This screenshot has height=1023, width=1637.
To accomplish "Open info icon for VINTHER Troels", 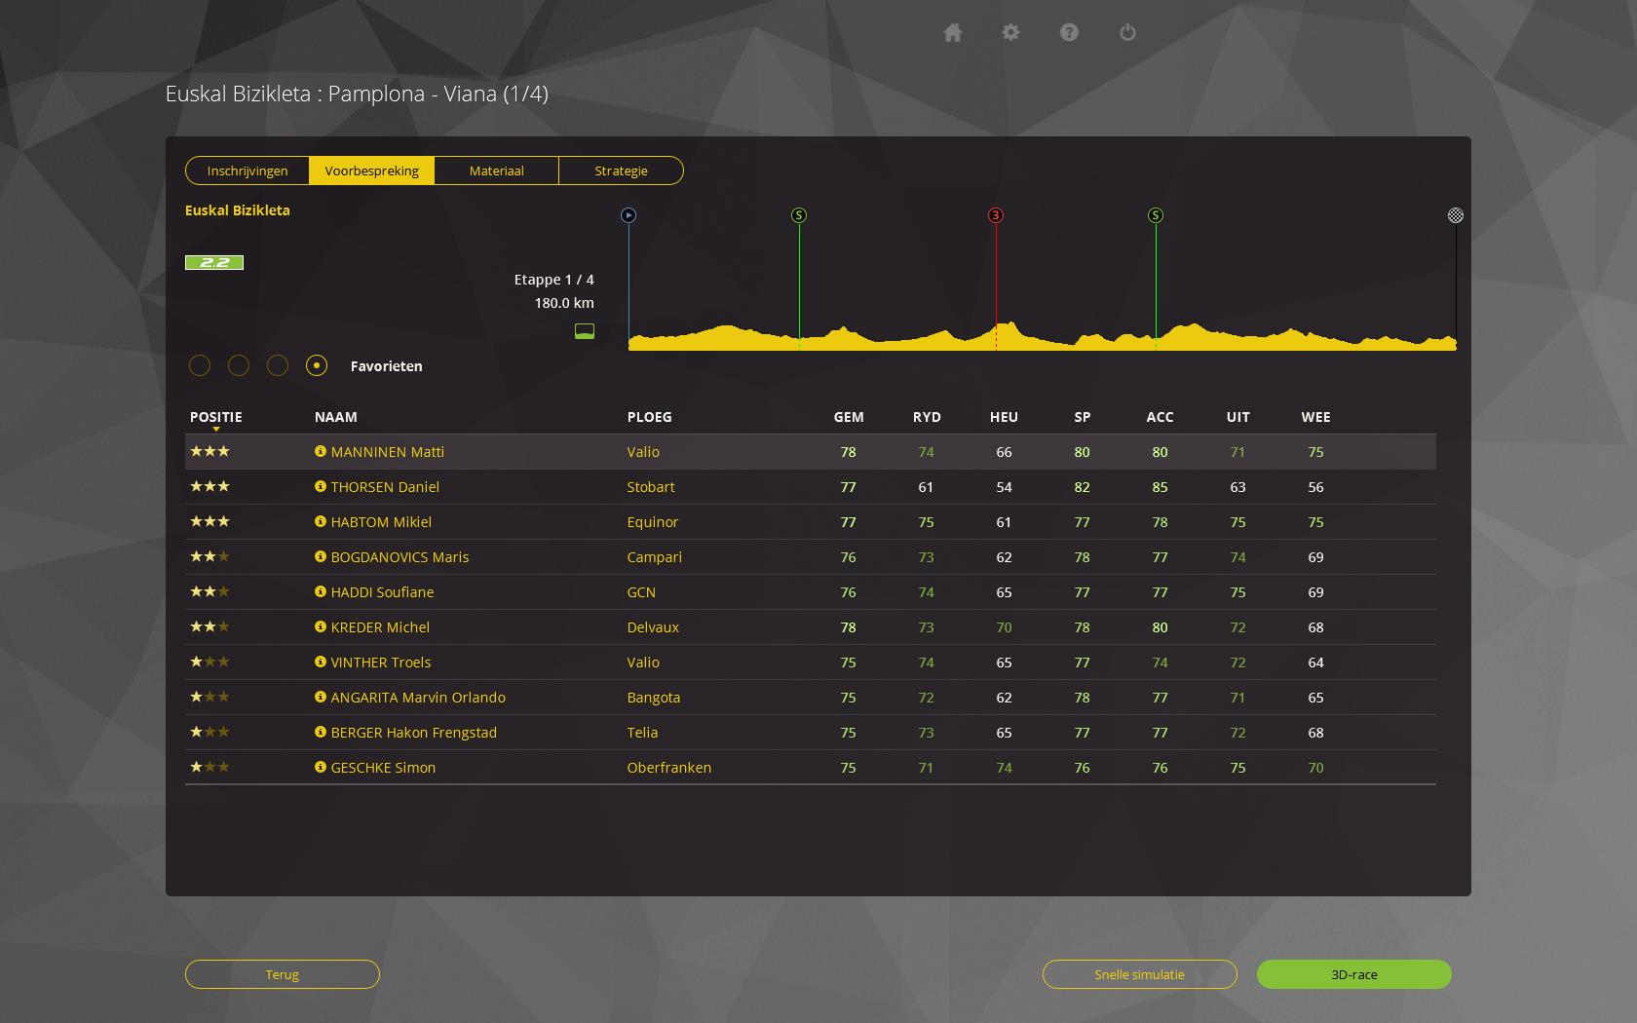I will click(x=320, y=662).
